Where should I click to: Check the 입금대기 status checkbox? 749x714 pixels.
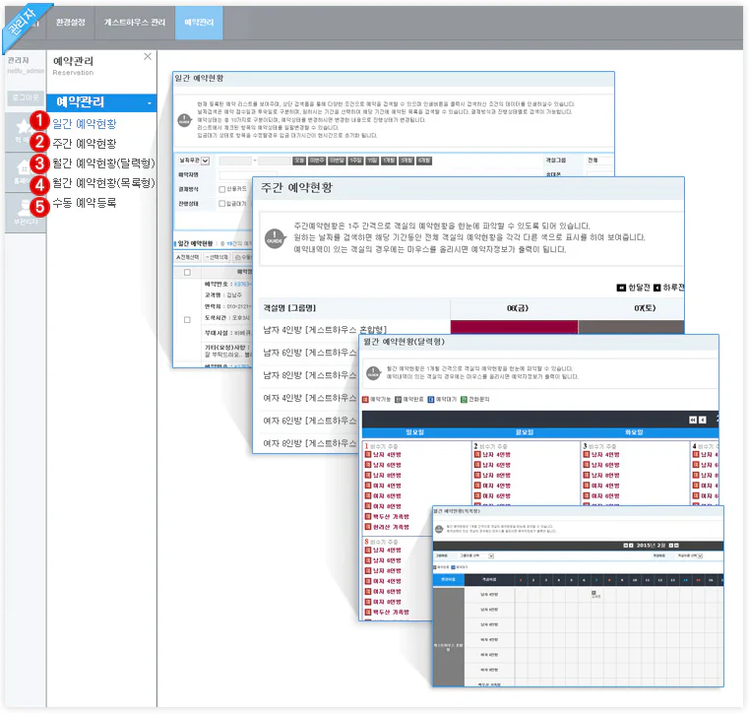pyautogui.click(x=221, y=203)
